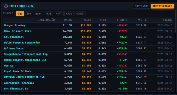Select the Goldman Sachs institution name
The image size is (177, 95).
pos(14,48)
